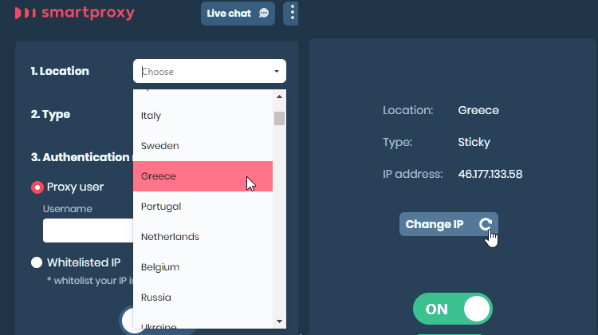Image resolution: width=598 pixels, height=335 pixels.
Task: Pick Portugal from the country dropdown
Action: tap(203, 207)
